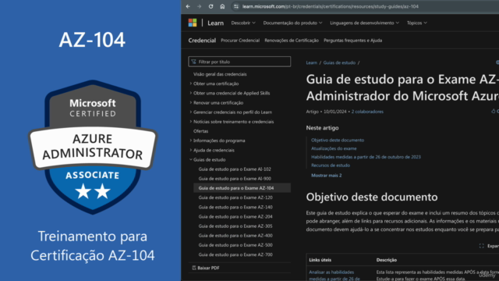Click the Azure Administrator badge image
This screenshot has width=499, height=281.
pyautogui.click(x=93, y=147)
